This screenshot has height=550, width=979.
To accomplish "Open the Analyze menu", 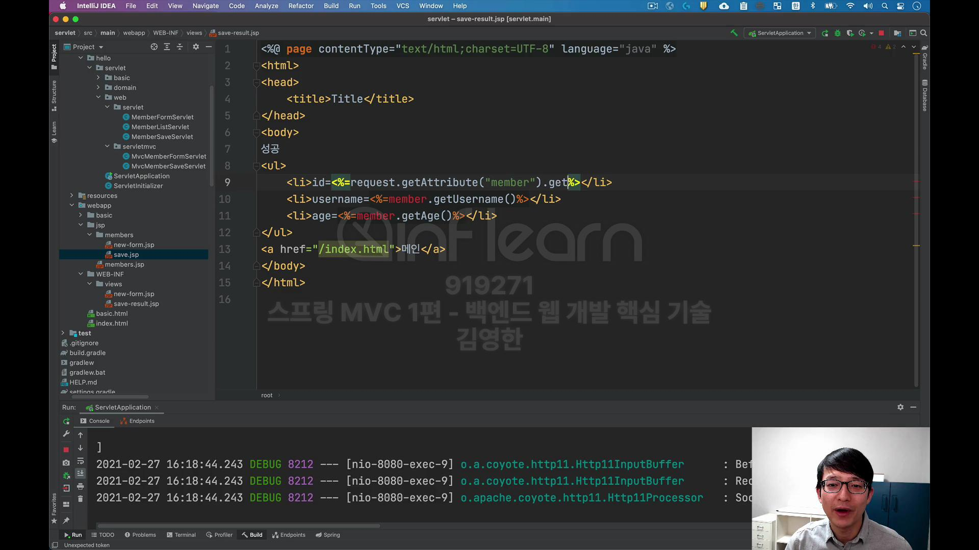I will click(266, 6).
